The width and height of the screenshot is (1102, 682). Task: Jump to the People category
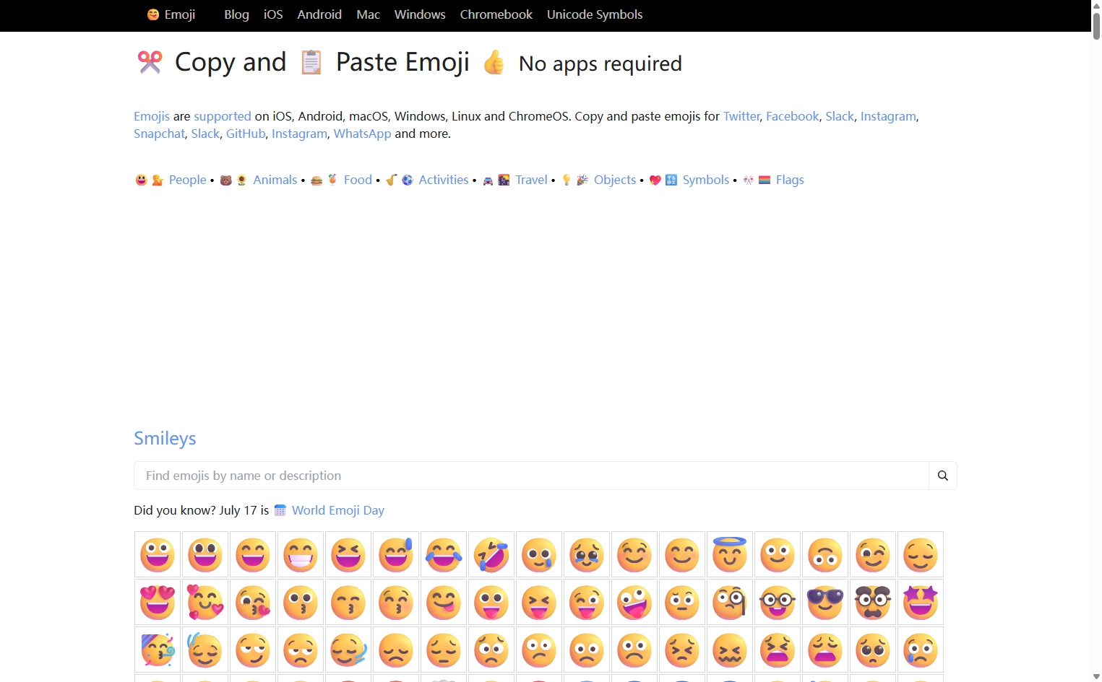click(187, 180)
